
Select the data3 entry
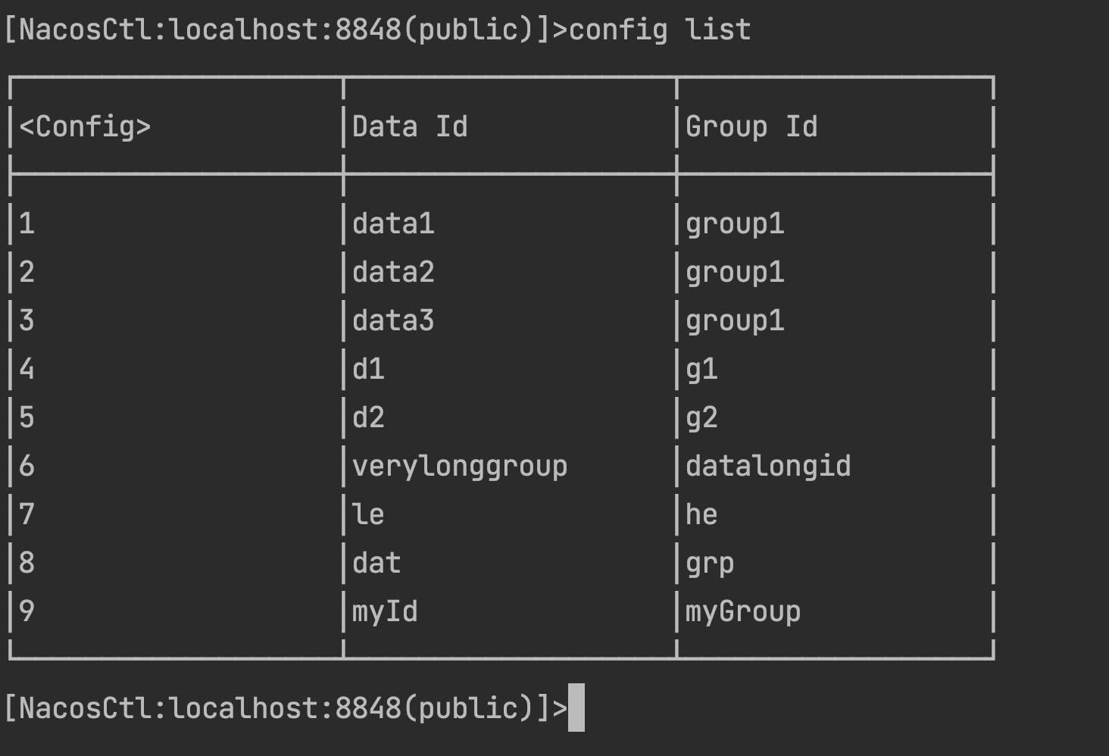(393, 320)
